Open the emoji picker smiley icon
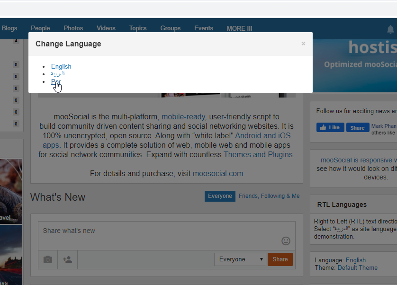 click(286, 240)
